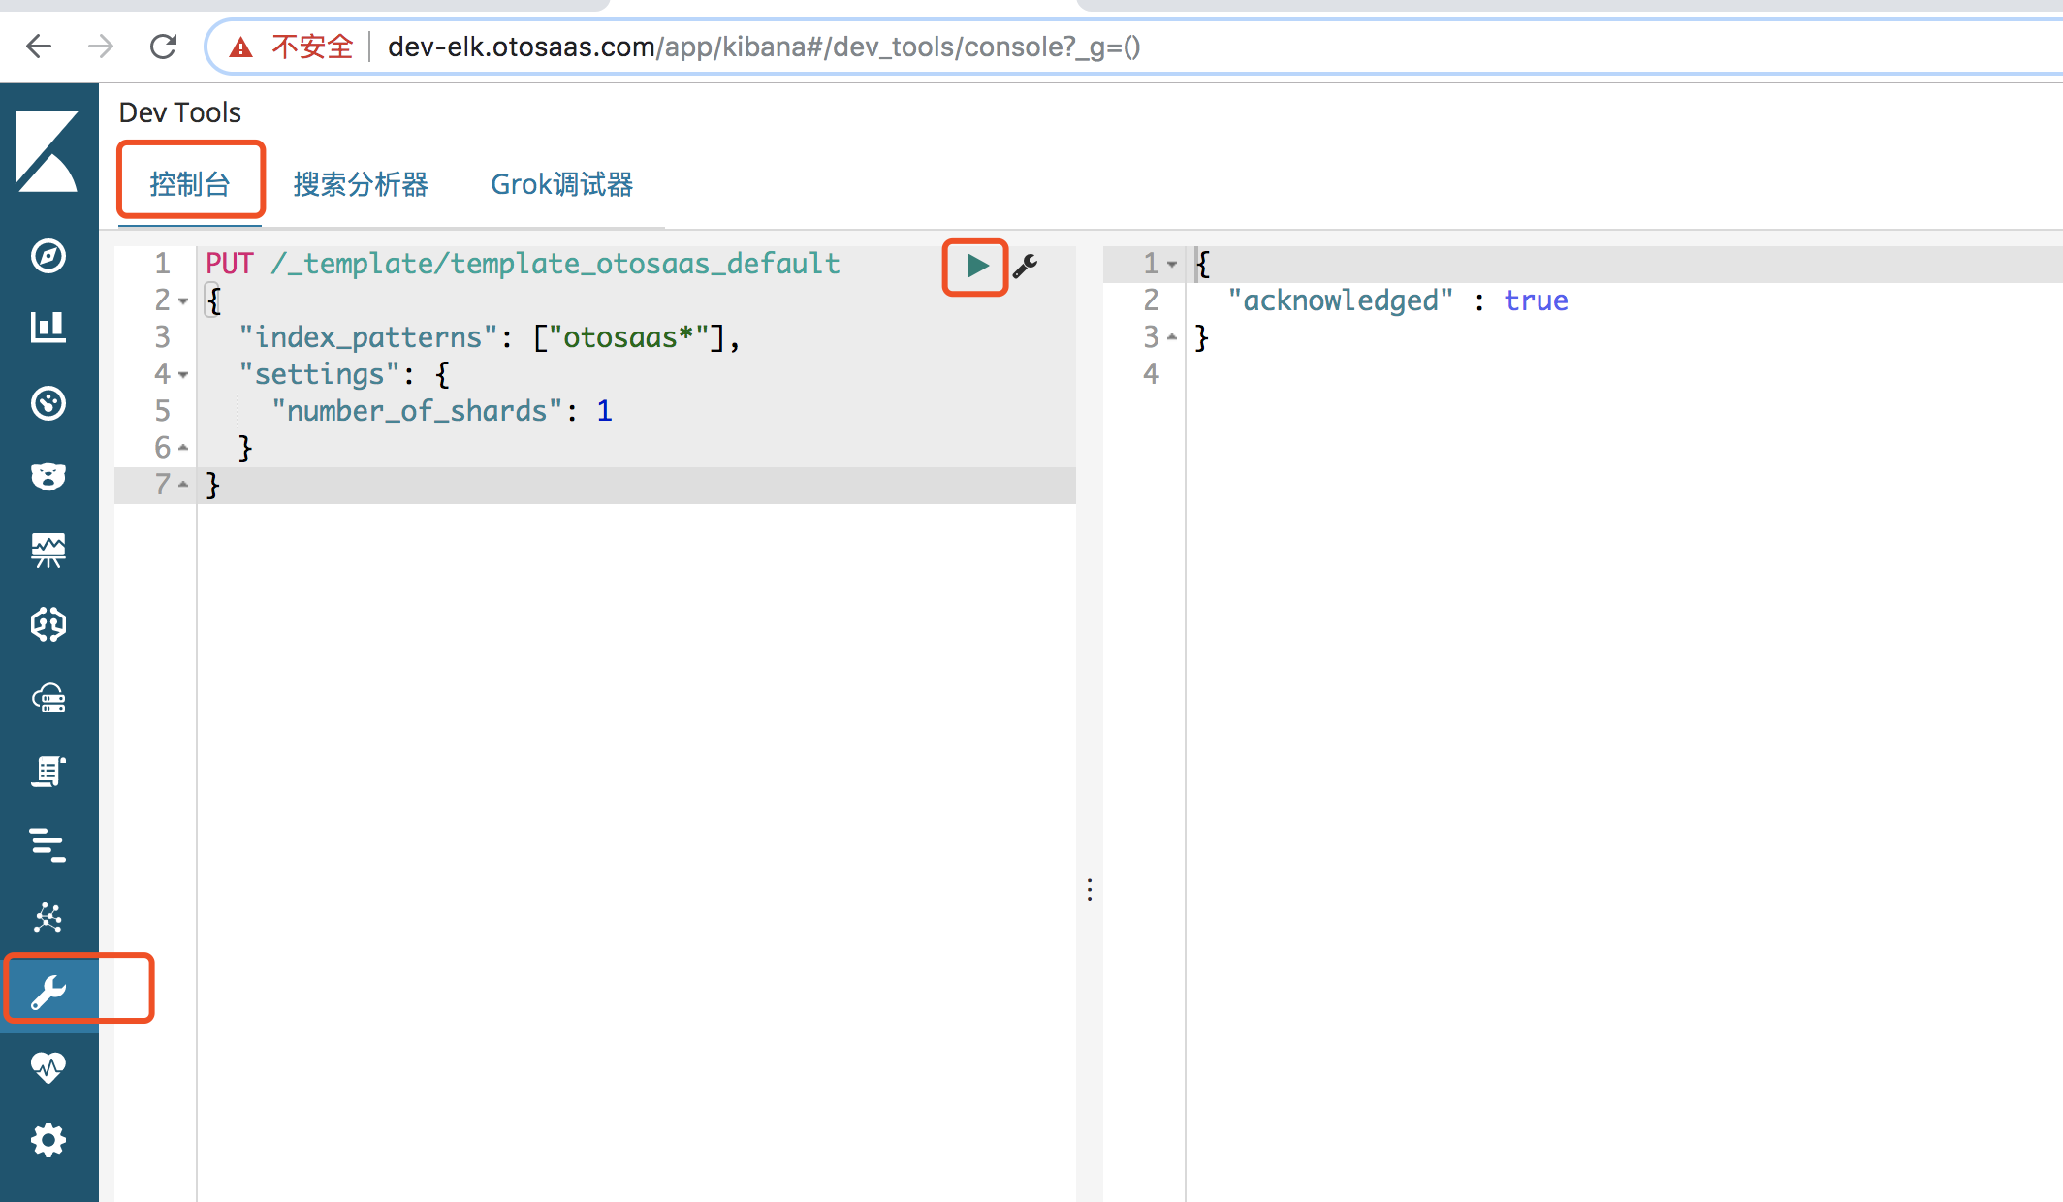2063x1202 pixels.
Task: Reload the page with browser refresh button
Action: click(163, 47)
